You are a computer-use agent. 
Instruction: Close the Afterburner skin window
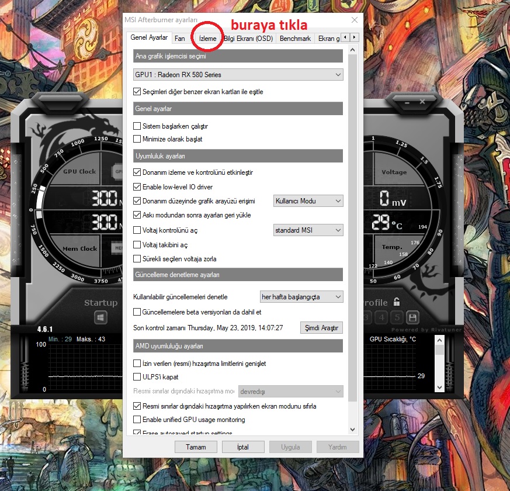coord(422,102)
